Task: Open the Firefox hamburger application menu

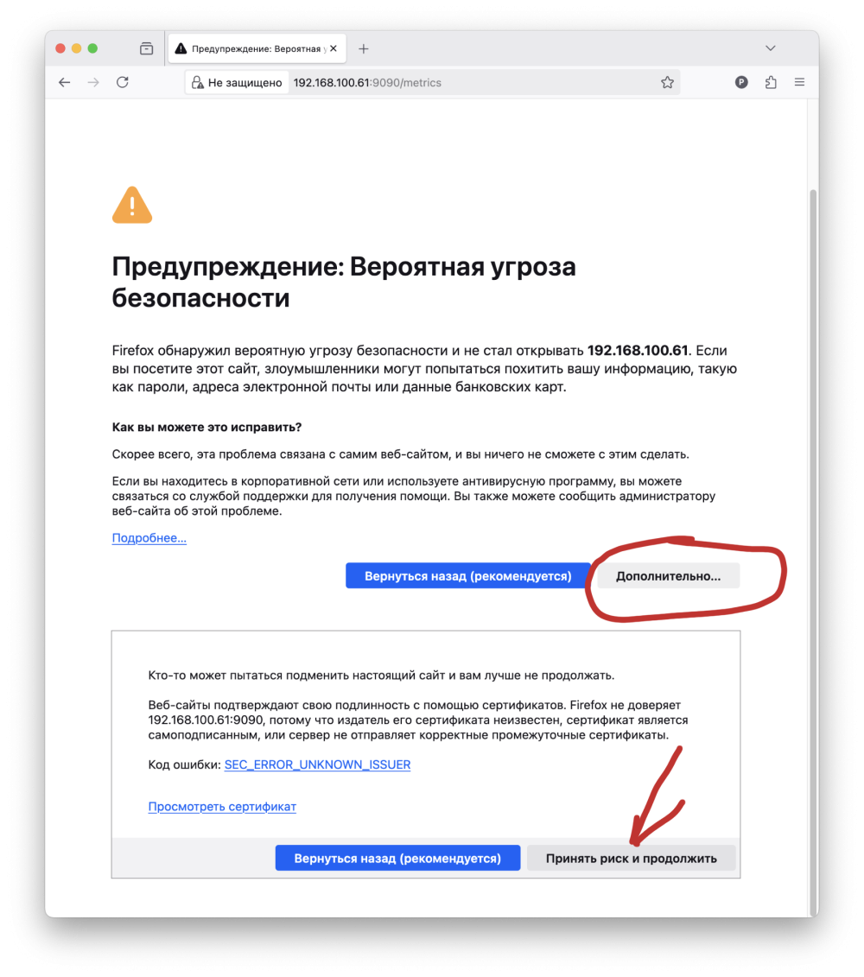Action: click(799, 82)
